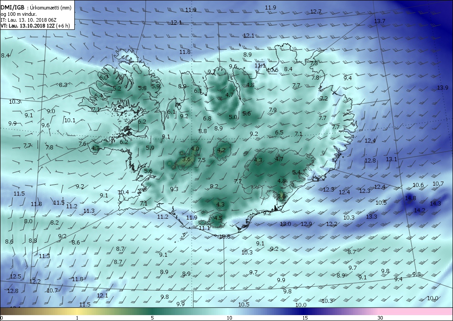
Task: Click the "7.5" value on the map
Action: pos(202,160)
